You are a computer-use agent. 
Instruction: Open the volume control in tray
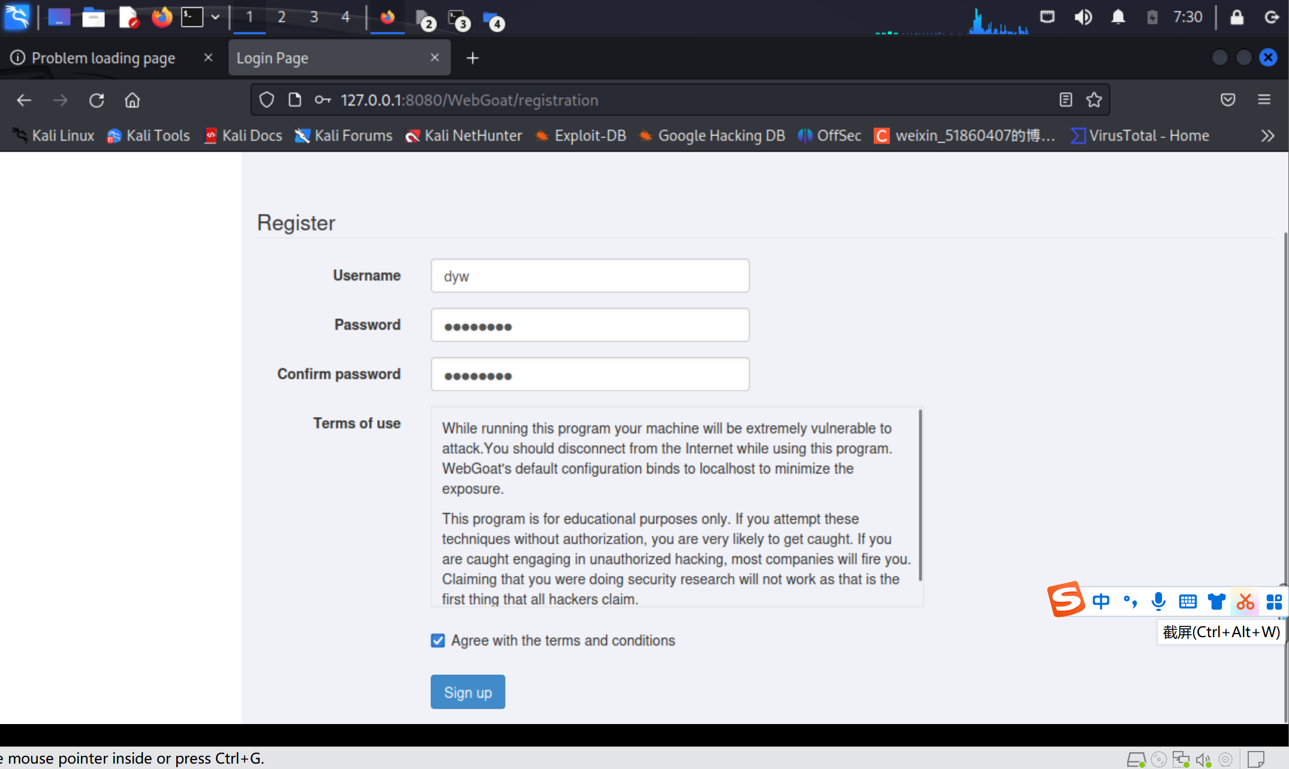(x=1083, y=17)
